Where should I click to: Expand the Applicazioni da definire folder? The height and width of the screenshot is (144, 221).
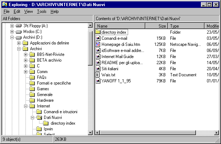click(x=19, y=43)
